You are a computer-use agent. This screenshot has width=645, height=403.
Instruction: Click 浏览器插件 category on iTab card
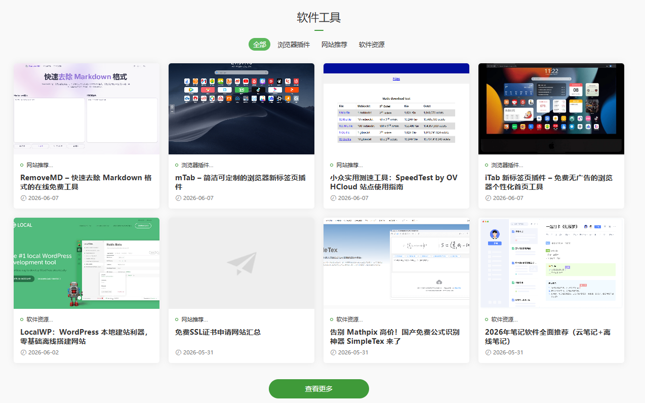point(507,165)
